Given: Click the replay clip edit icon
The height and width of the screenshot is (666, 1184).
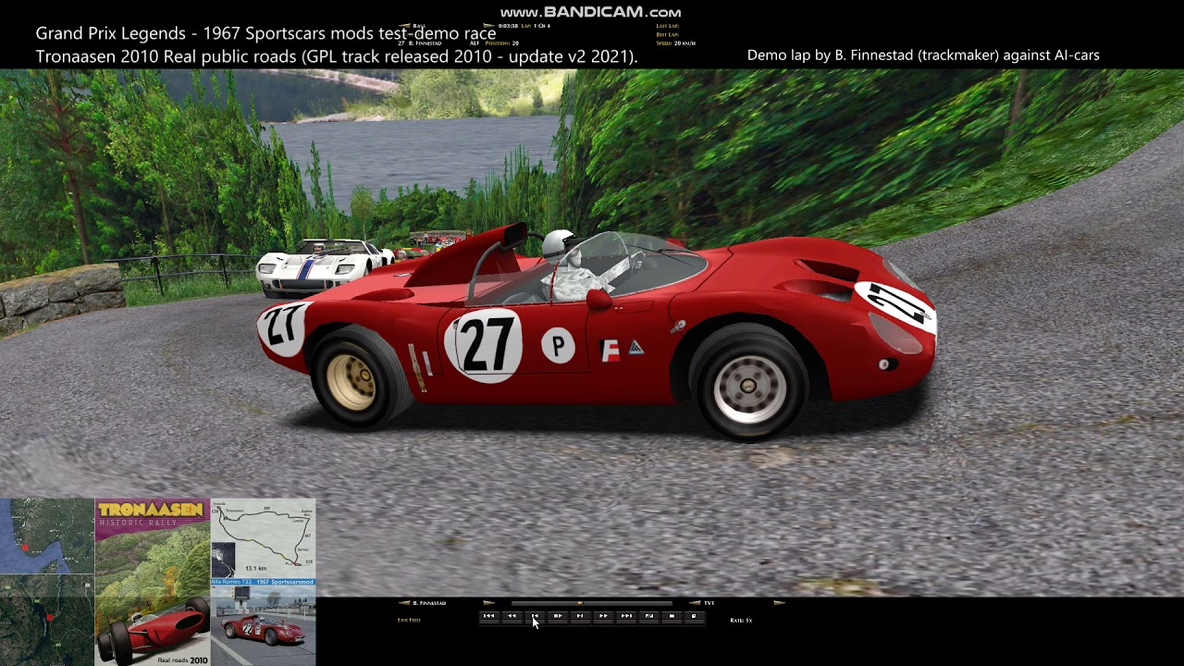Looking at the screenshot, I should pos(649,616).
